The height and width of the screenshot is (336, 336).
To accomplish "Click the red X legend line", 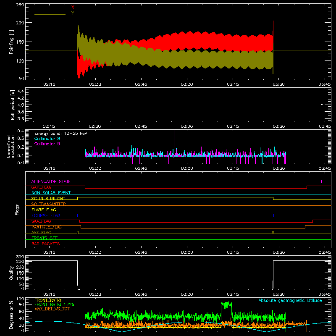I will (x=50, y=9).
